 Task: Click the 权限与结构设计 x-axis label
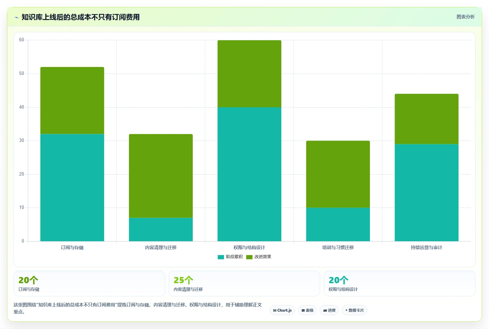click(x=249, y=247)
